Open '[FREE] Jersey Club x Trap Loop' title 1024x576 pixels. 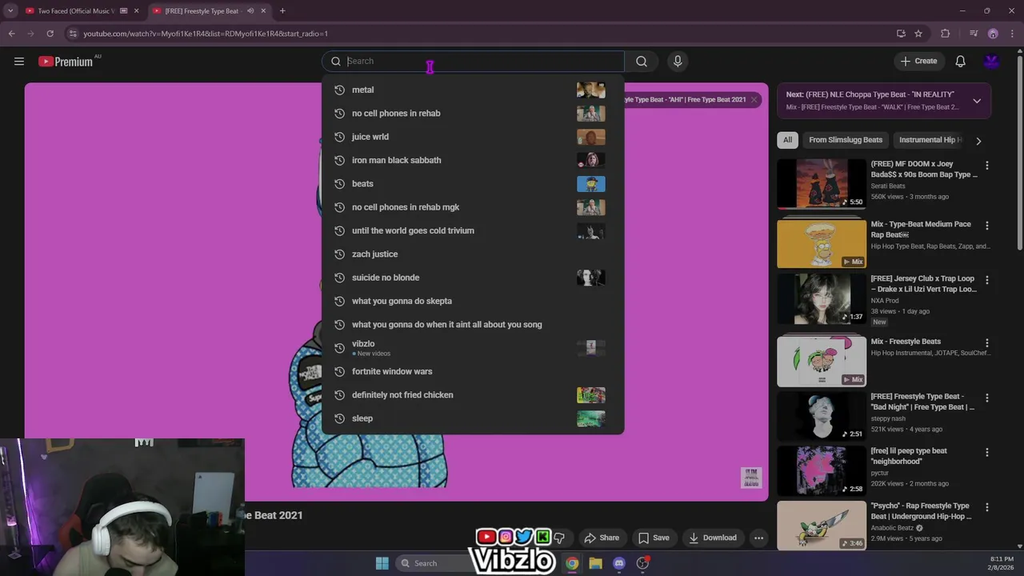coord(923,284)
